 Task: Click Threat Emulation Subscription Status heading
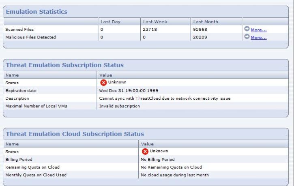click(x=65, y=65)
